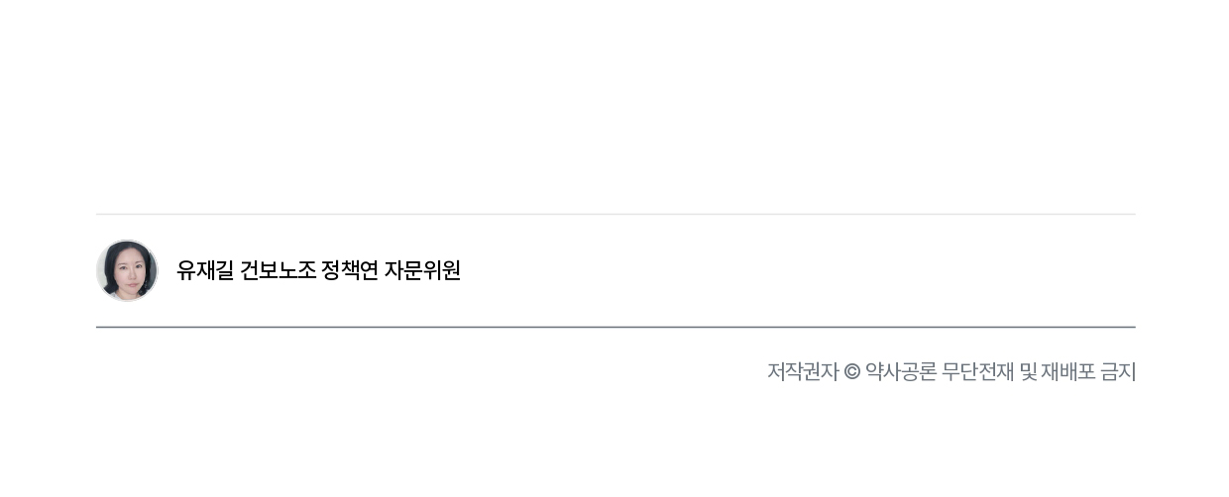Click the 저작권자 copyright label

(802, 372)
